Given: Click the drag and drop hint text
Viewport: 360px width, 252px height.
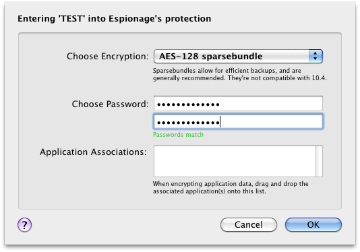Looking at the screenshot, I should [231, 187].
